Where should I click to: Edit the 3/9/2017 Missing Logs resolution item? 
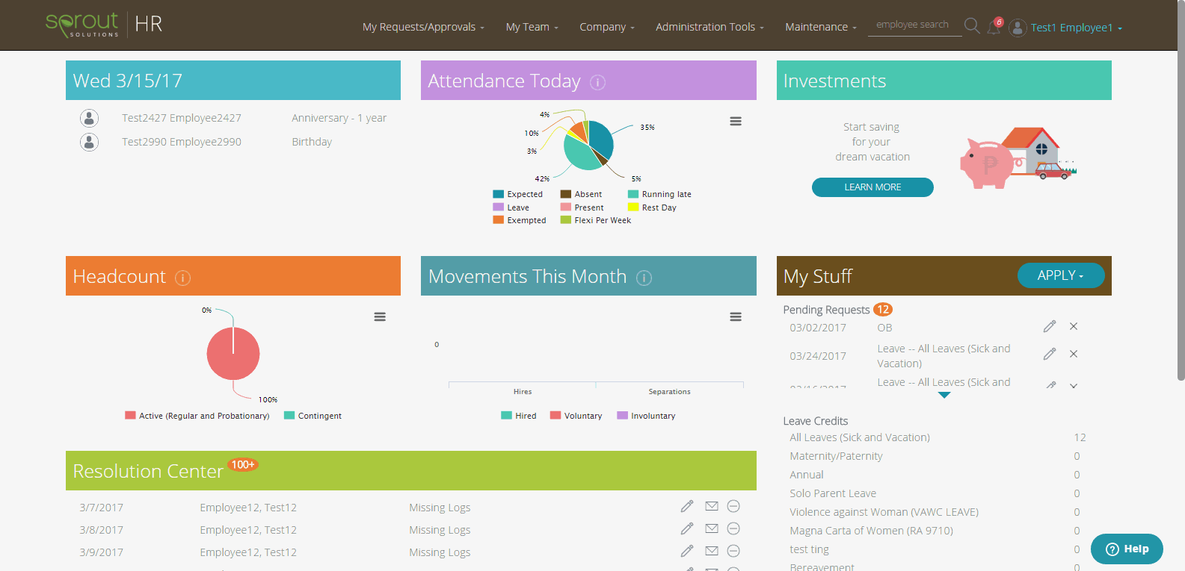[687, 551]
